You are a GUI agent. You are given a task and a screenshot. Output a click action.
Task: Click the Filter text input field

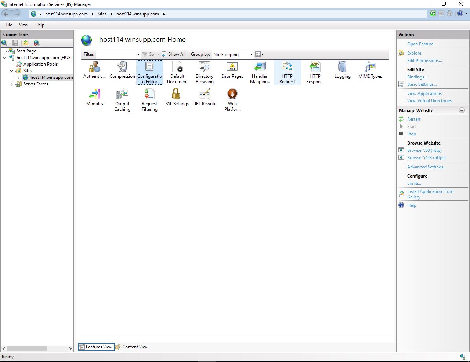tap(116, 54)
